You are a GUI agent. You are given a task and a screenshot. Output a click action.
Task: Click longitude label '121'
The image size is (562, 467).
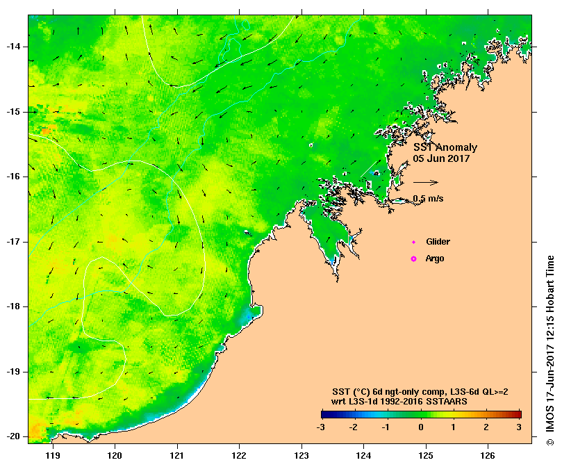[177, 455]
